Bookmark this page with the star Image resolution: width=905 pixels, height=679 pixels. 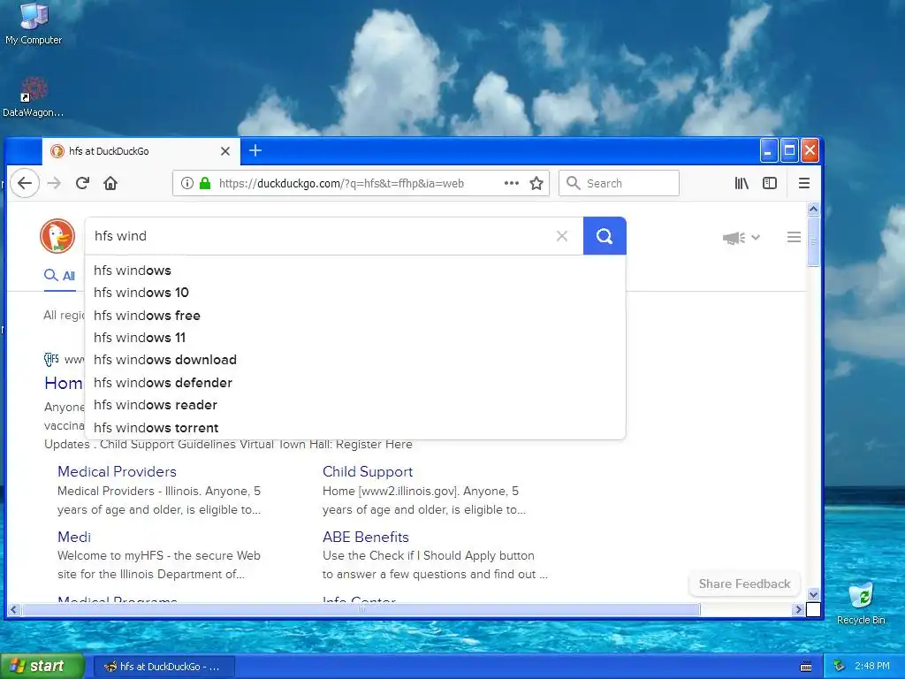click(536, 184)
